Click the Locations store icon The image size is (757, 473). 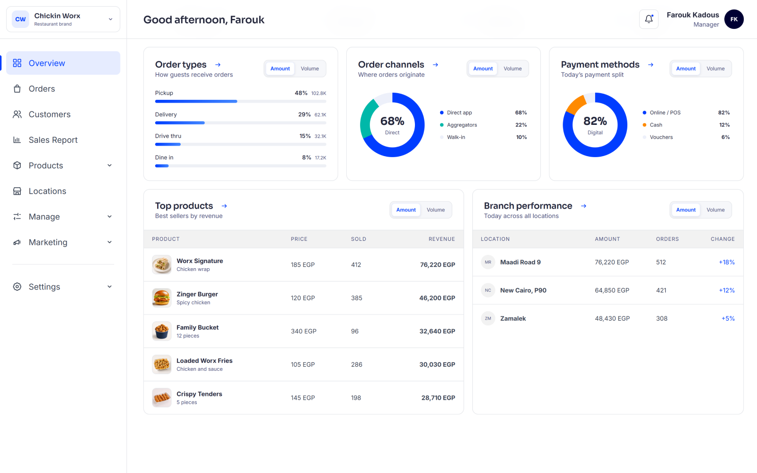click(17, 191)
